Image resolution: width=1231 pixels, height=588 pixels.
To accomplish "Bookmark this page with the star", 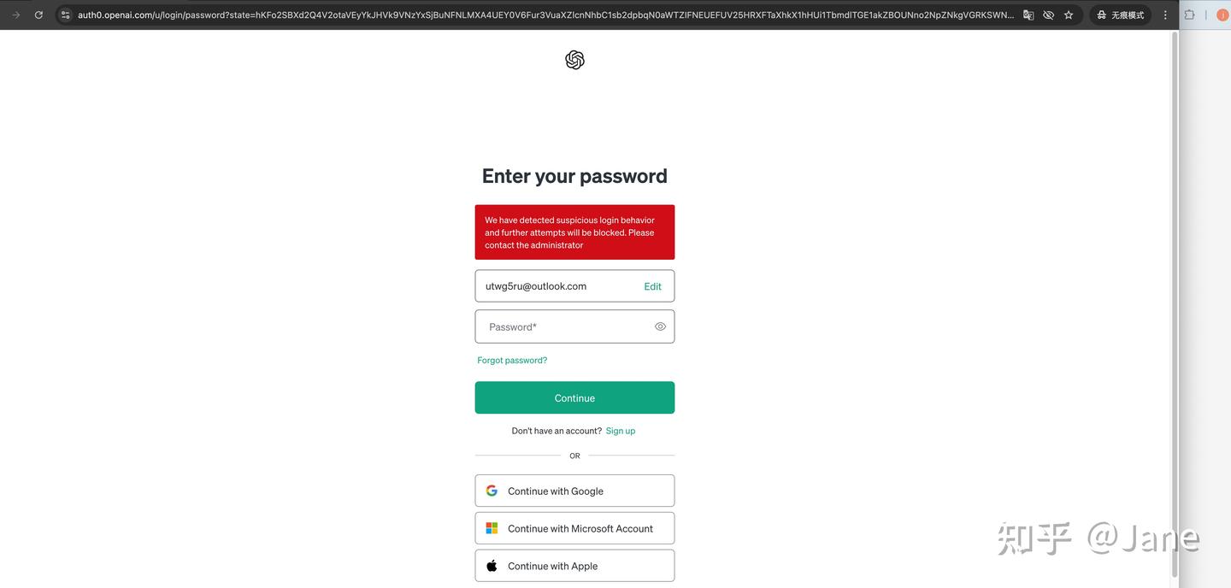I will tap(1069, 15).
